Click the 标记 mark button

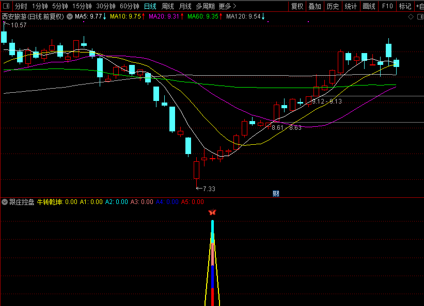coord(405,6)
